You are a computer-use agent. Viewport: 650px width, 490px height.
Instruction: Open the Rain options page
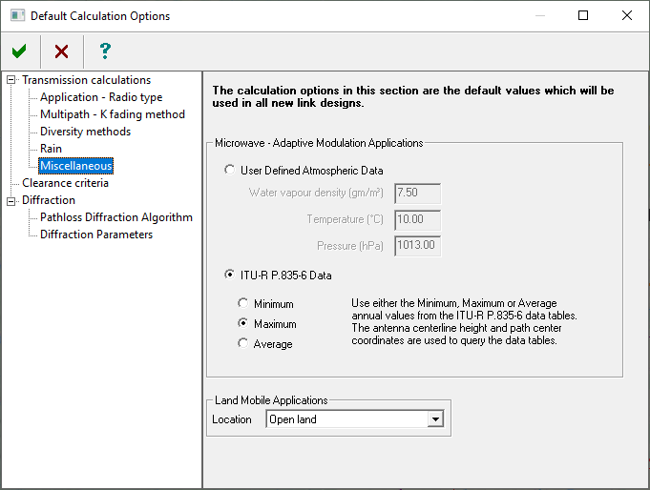click(51, 149)
